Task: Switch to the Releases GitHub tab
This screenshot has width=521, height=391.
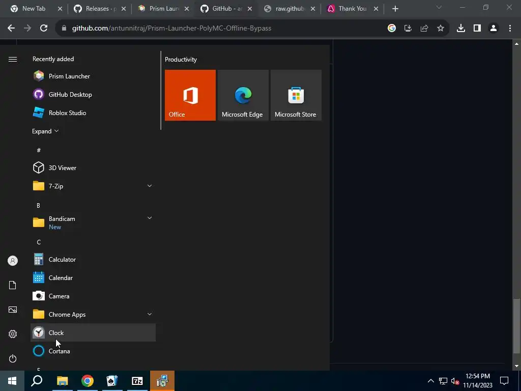Action: (x=97, y=9)
